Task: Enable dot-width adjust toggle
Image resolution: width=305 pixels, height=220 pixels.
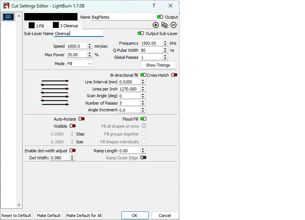Action: tap(73, 150)
